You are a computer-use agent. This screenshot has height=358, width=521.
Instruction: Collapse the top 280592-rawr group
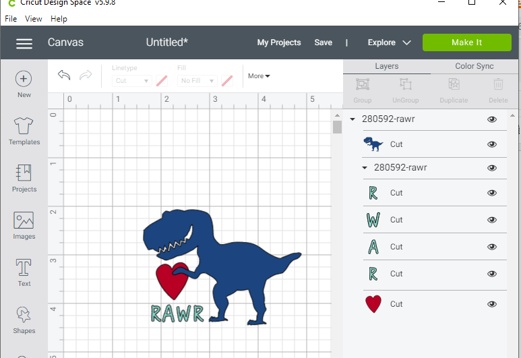[x=353, y=119]
